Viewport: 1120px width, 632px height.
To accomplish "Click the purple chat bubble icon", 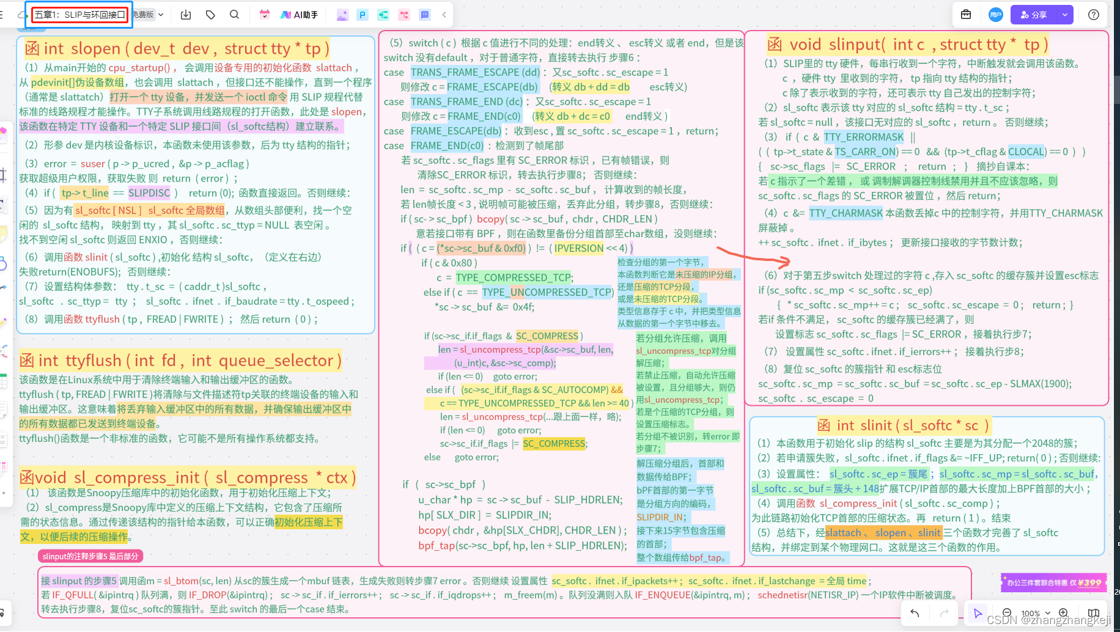I will coord(425,15).
